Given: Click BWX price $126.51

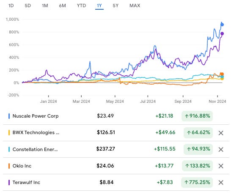Looking at the screenshot, I should [106, 132].
